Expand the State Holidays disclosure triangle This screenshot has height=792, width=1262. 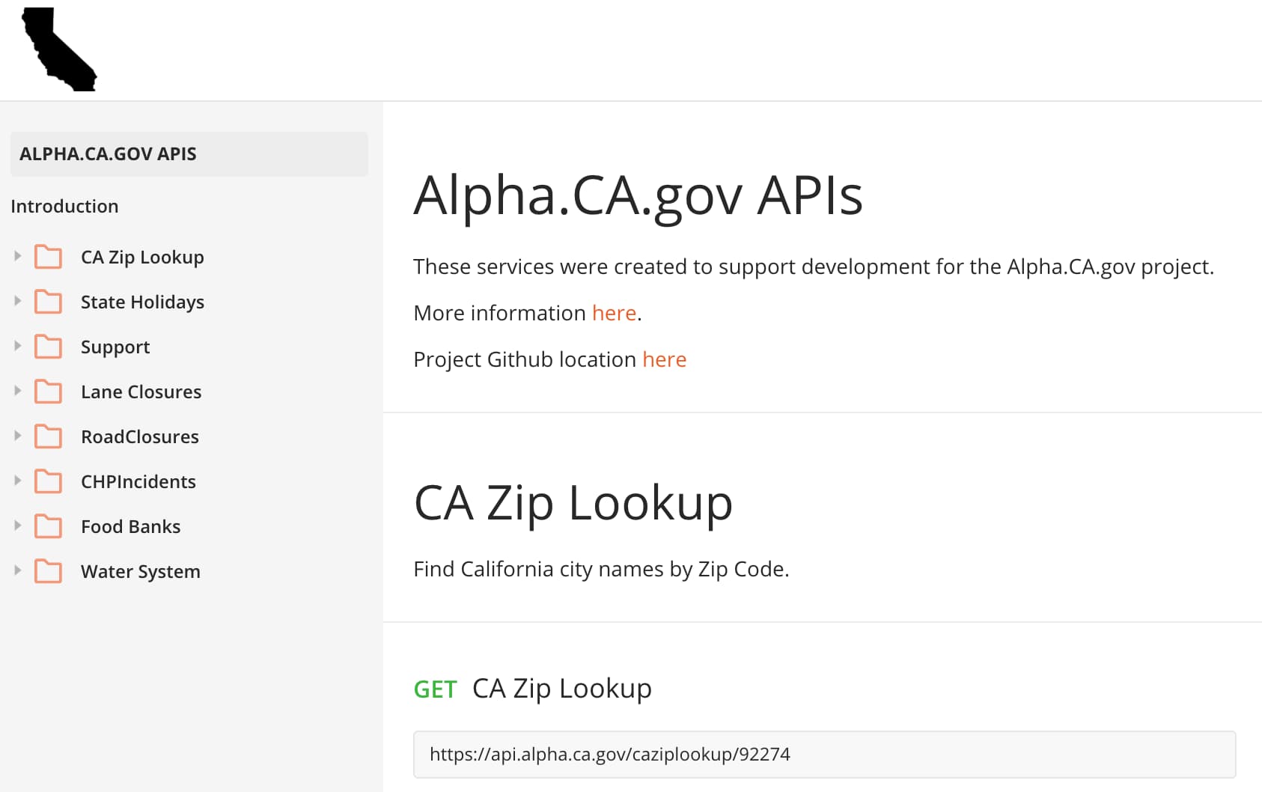tap(18, 301)
